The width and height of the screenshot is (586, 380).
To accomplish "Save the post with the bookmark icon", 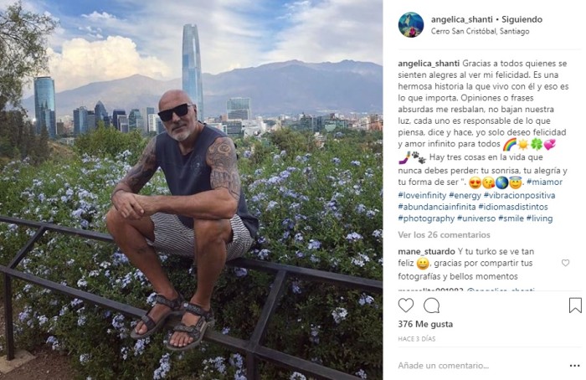I will click(575, 306).
